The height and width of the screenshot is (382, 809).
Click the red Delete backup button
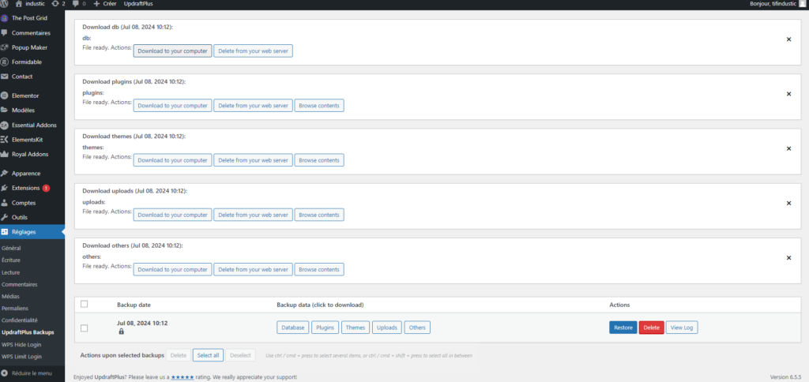(x=651, y=328)
